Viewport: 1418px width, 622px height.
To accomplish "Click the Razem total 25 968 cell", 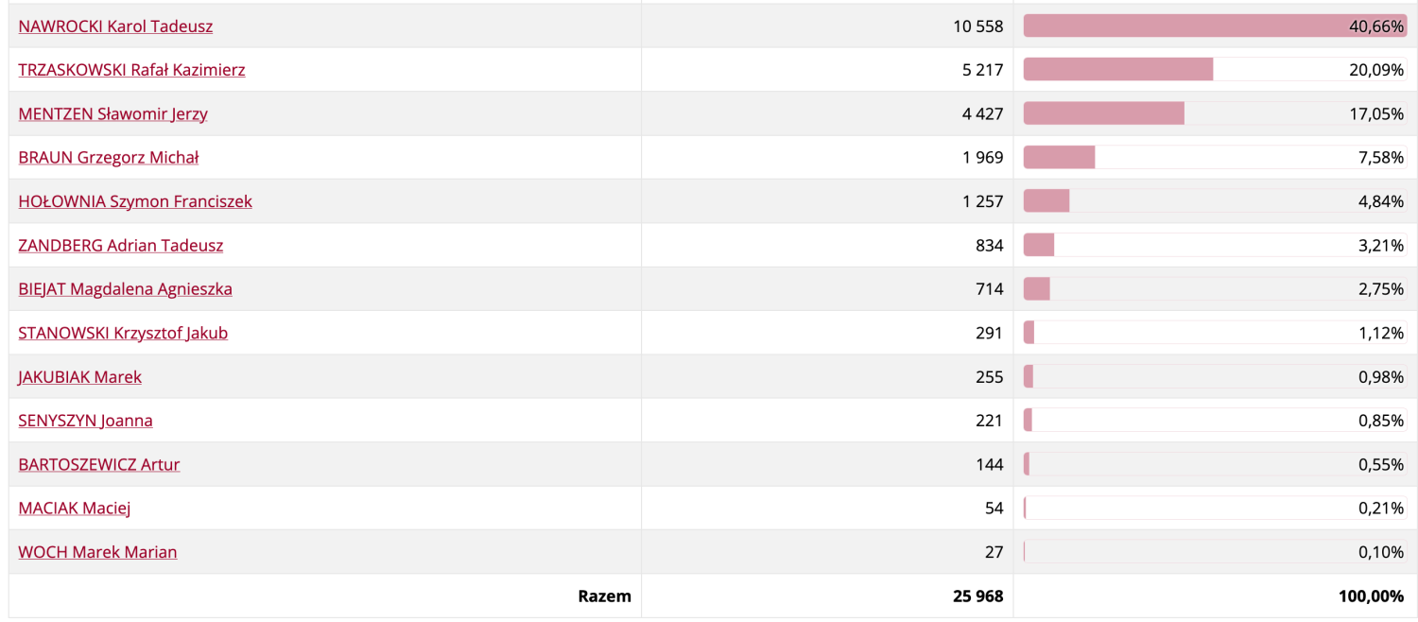I will tap(827, 596).
